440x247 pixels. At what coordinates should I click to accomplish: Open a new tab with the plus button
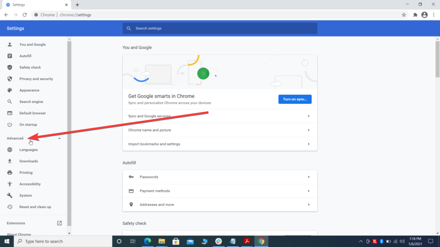click(77, 5)
